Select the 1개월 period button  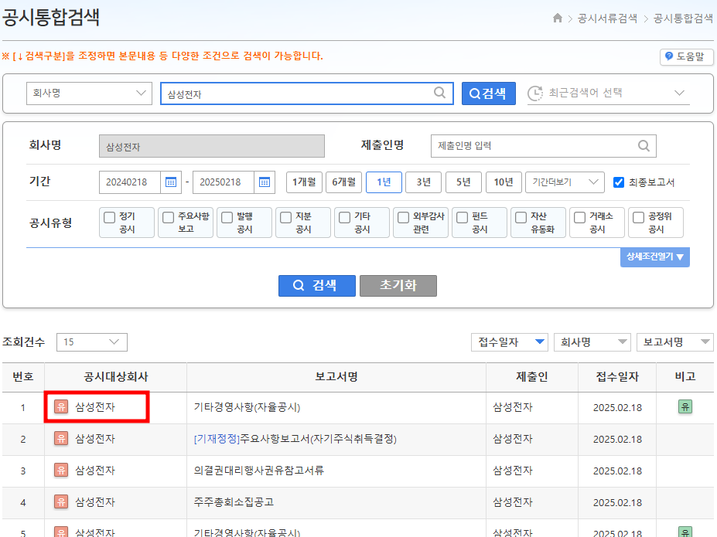(304, 182)
